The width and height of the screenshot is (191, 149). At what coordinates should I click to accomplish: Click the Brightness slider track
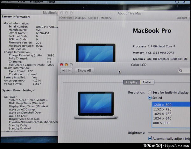tap(169, 133)
